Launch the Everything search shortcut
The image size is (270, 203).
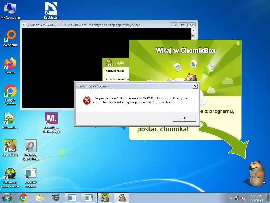pyautogui.click(x=10, y=38)
